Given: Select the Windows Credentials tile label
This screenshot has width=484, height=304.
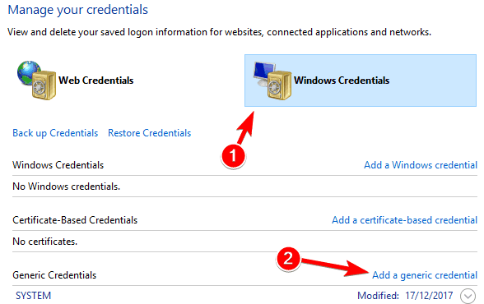Looking at the screenshot, I should tap(342, 81).
